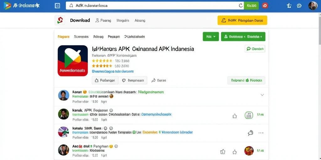This screenshot has height=160, width=321.
Task: Click the green button next to address bar
Action: point(251,6)
